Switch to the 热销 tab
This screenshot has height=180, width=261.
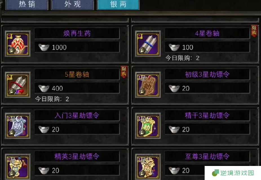click(x=27, y=5)
